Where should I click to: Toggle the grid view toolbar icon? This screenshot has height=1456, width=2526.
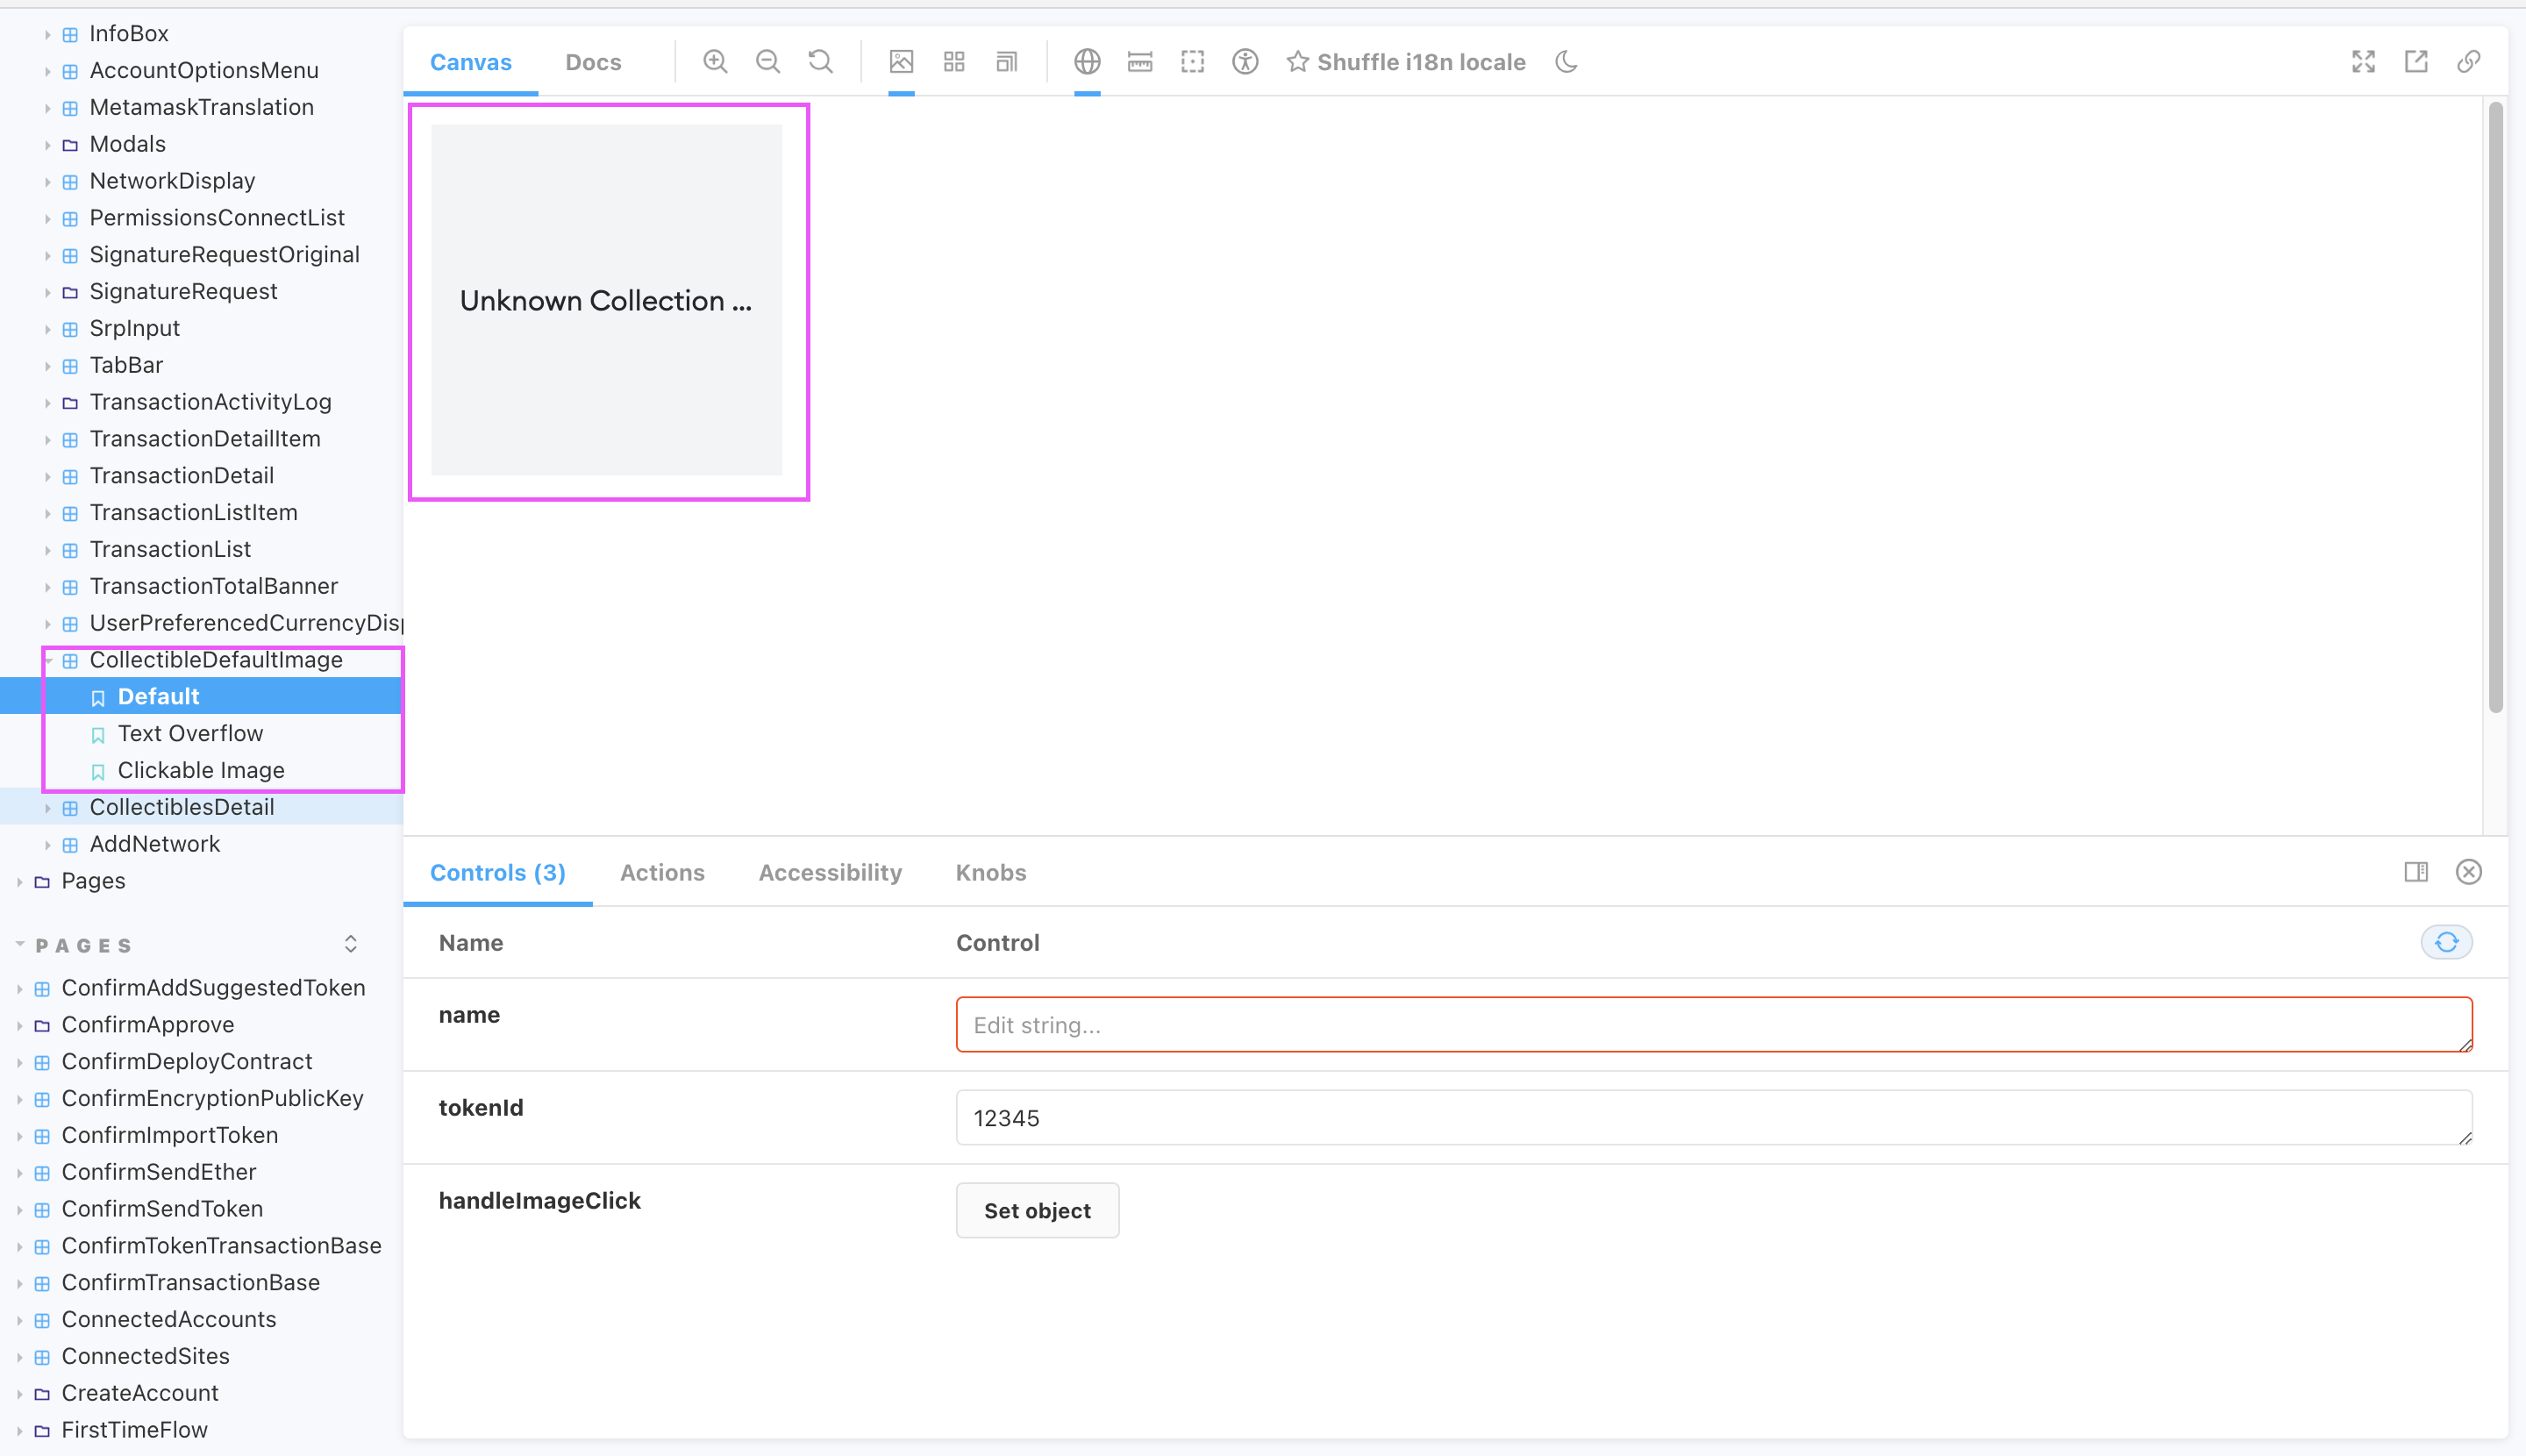coord(953,62)
